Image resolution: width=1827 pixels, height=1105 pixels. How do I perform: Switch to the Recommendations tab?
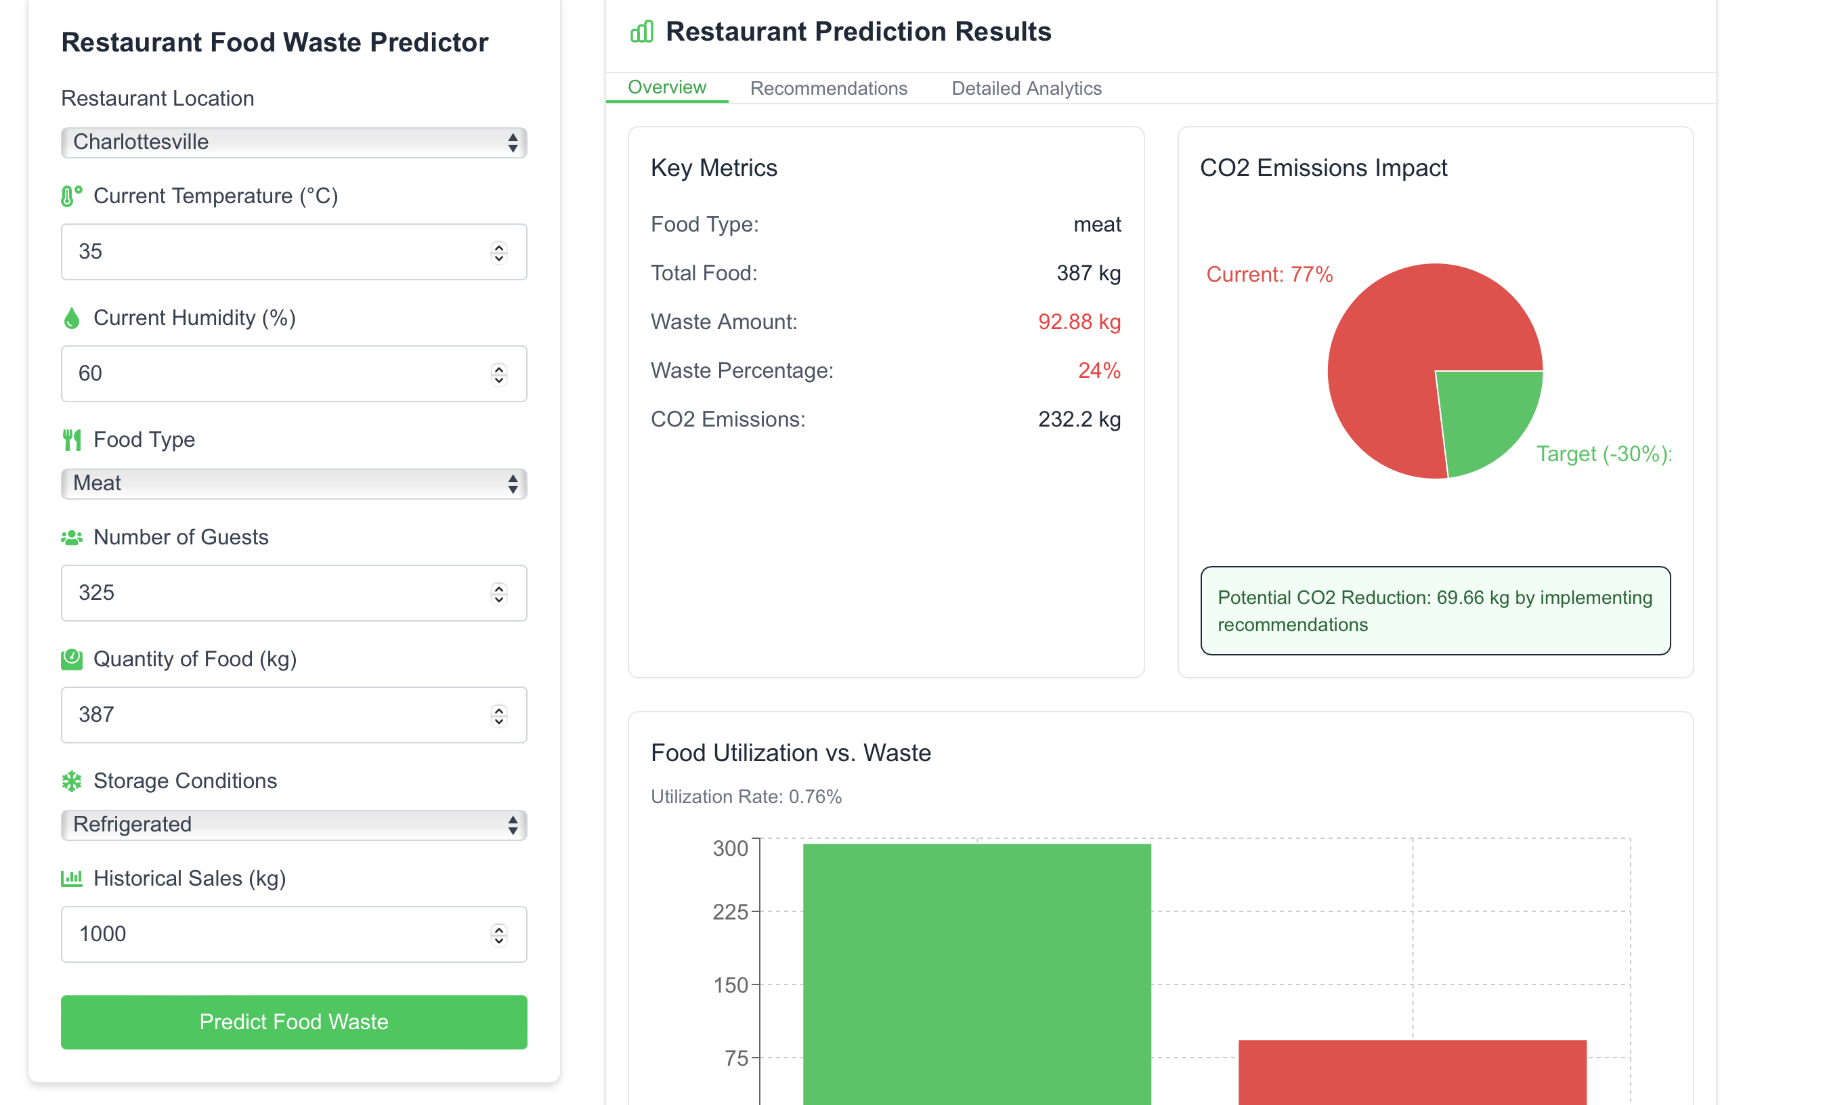click(828, 88)
